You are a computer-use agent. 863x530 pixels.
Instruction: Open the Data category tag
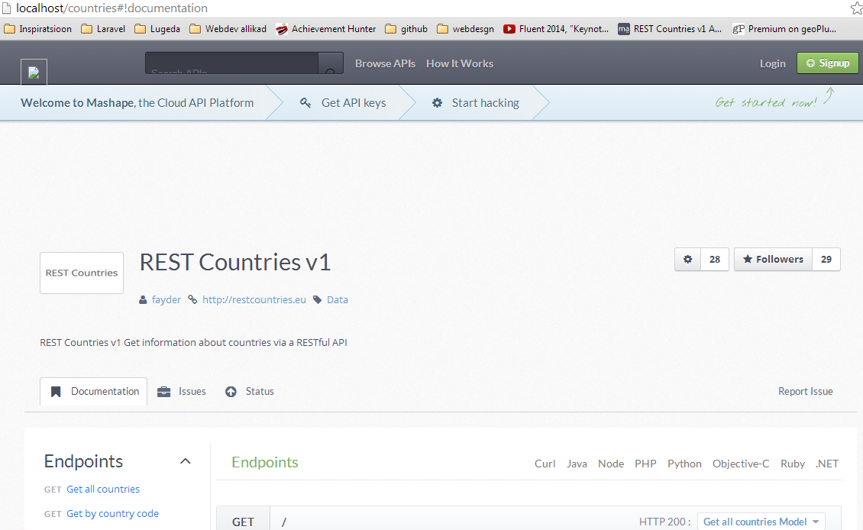[338, 300]
